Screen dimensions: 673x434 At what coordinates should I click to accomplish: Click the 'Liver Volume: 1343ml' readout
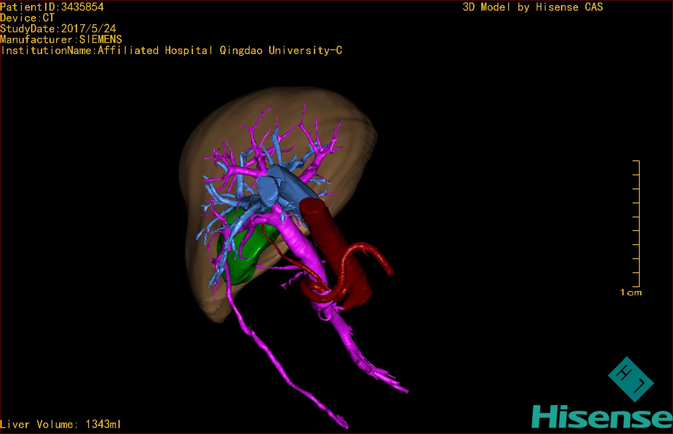tap(60, 424)
